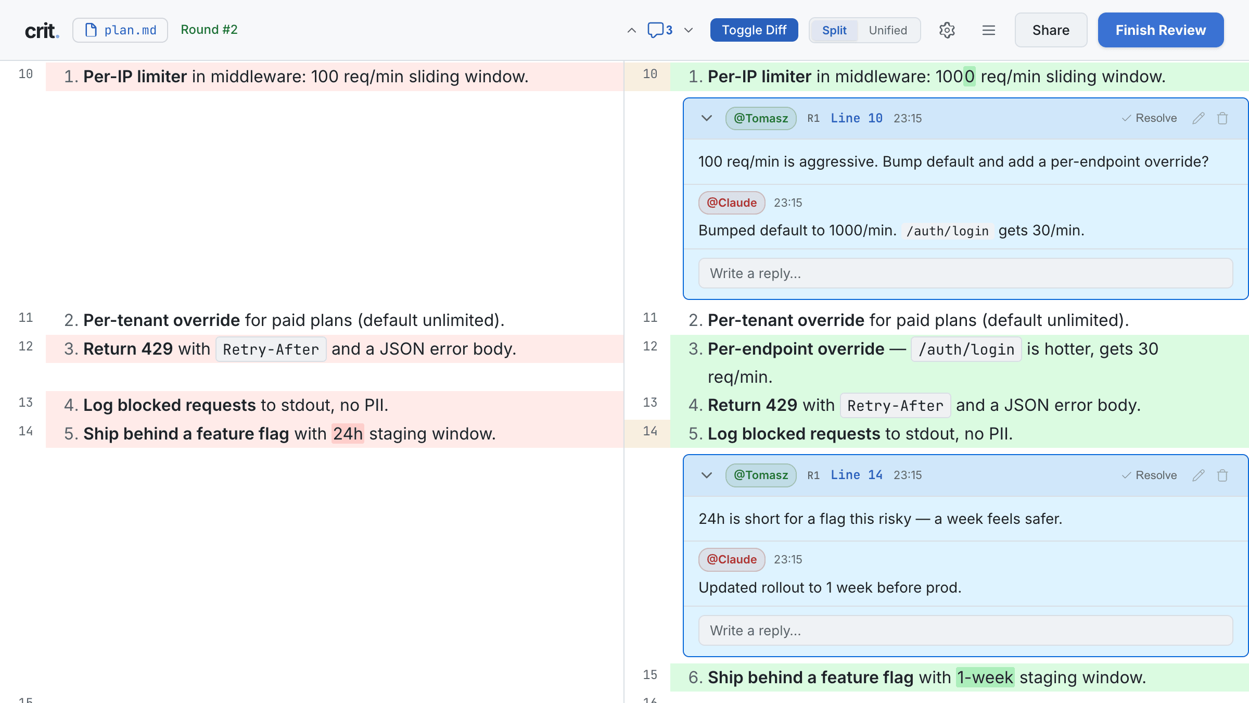Click R1 tag on Line 14 comment
Viewport: 1249px width, 703px height.
pos(813,475)
